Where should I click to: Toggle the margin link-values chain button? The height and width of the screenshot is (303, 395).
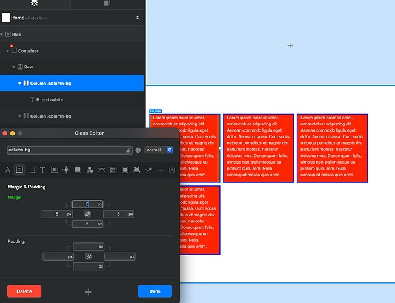(88, 214)
